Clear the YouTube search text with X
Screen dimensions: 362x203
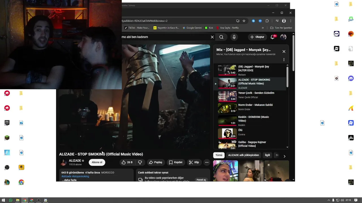click(212, 37)
